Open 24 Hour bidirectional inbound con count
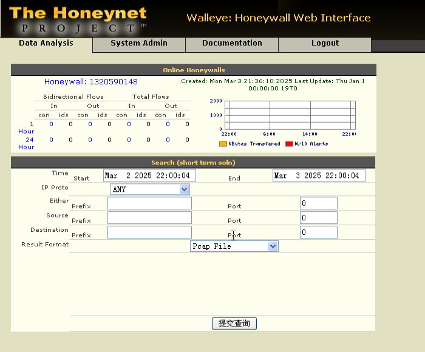This screenshot has width=425, height=352. 51,140
